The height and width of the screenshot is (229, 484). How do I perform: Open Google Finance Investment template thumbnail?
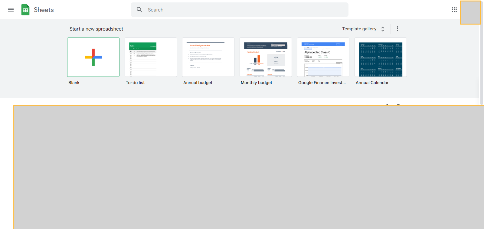323,57
